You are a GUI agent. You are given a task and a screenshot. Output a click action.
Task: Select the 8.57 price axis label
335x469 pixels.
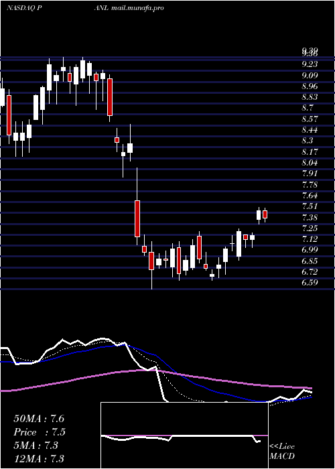310,119
